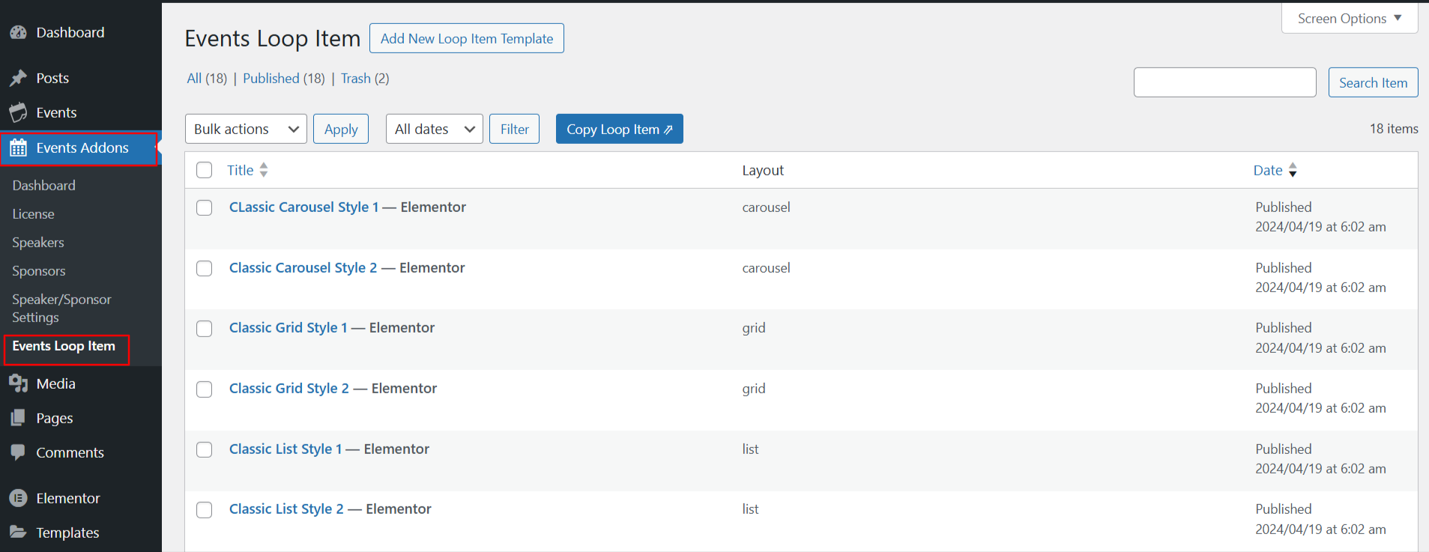Focus the search items text field
Image resolution: width=1429 pixels, height=552 pixels.
(1224, 82)
